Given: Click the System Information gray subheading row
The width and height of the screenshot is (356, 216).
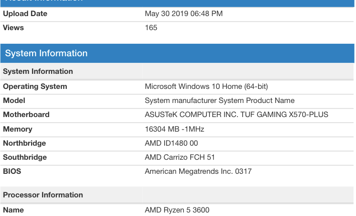Looking at the screenshot, I should [177, 71].
